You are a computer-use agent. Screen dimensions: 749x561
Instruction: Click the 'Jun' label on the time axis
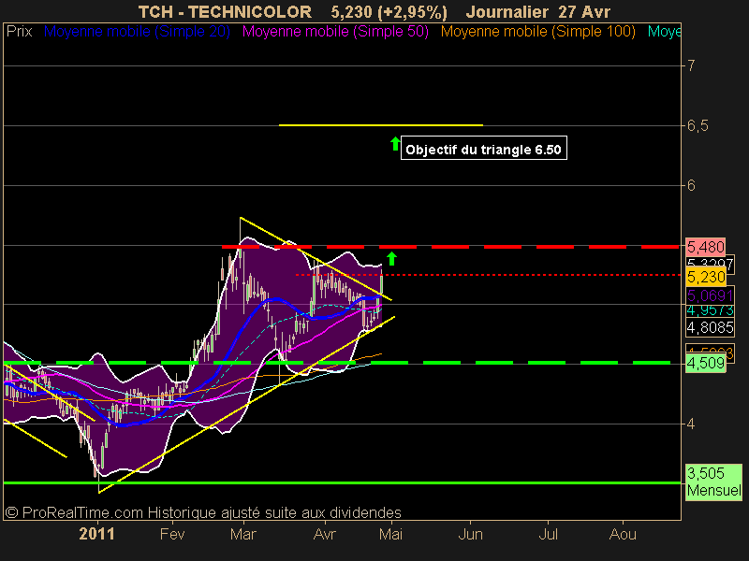pos(471,534)
